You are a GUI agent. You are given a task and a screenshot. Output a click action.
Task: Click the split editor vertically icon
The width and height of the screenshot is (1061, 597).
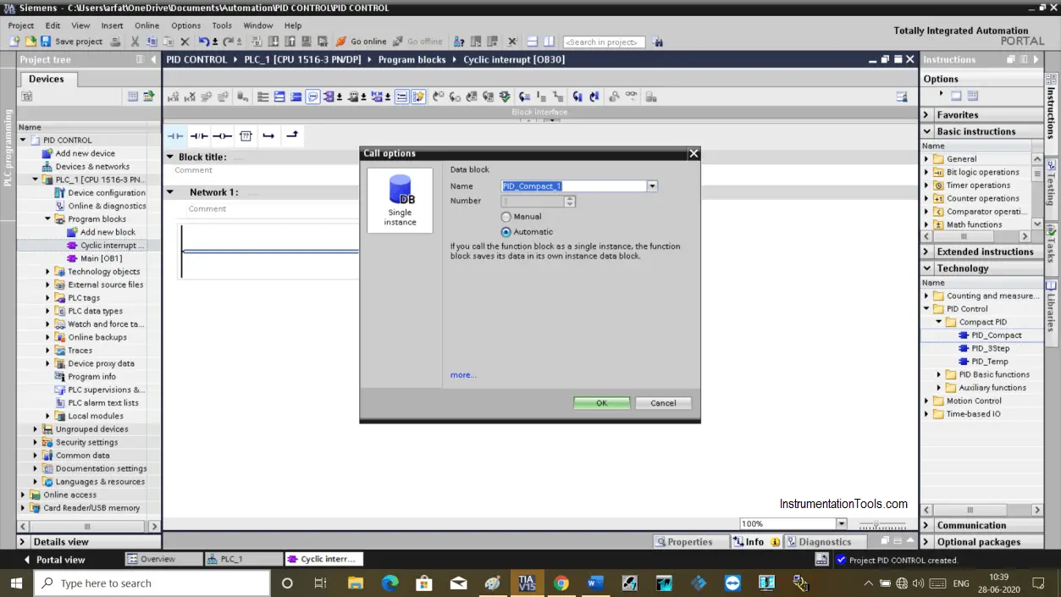point(549,41)
